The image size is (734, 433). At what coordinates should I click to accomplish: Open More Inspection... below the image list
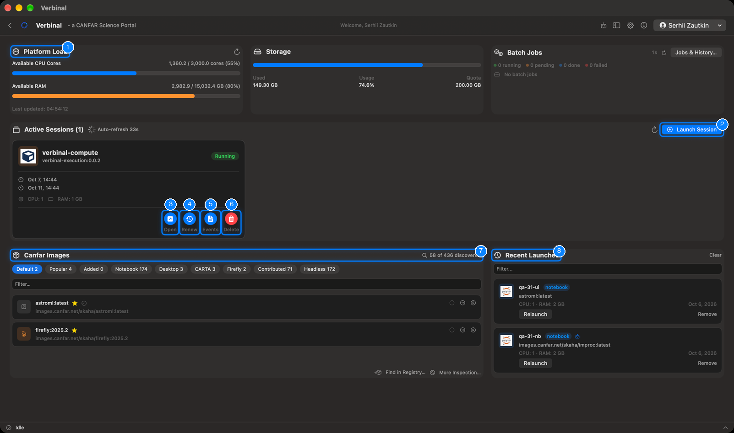(x=456, y=373)
